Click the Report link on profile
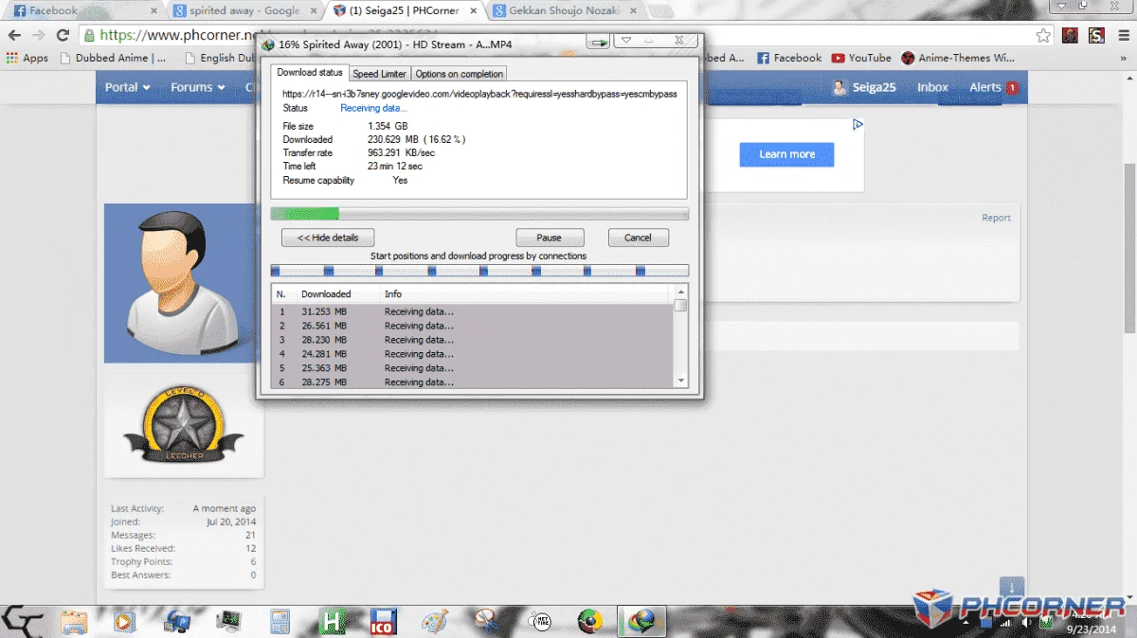 pyautogui.click(x=996, y=218)
